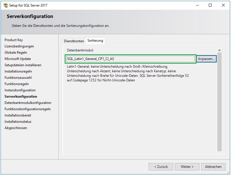The image size is (231, 175).
Task: Click the SQL_Latin1_General_CP1_CI_AS collation field
Action: pyautogui.click(x=130, y=59)
